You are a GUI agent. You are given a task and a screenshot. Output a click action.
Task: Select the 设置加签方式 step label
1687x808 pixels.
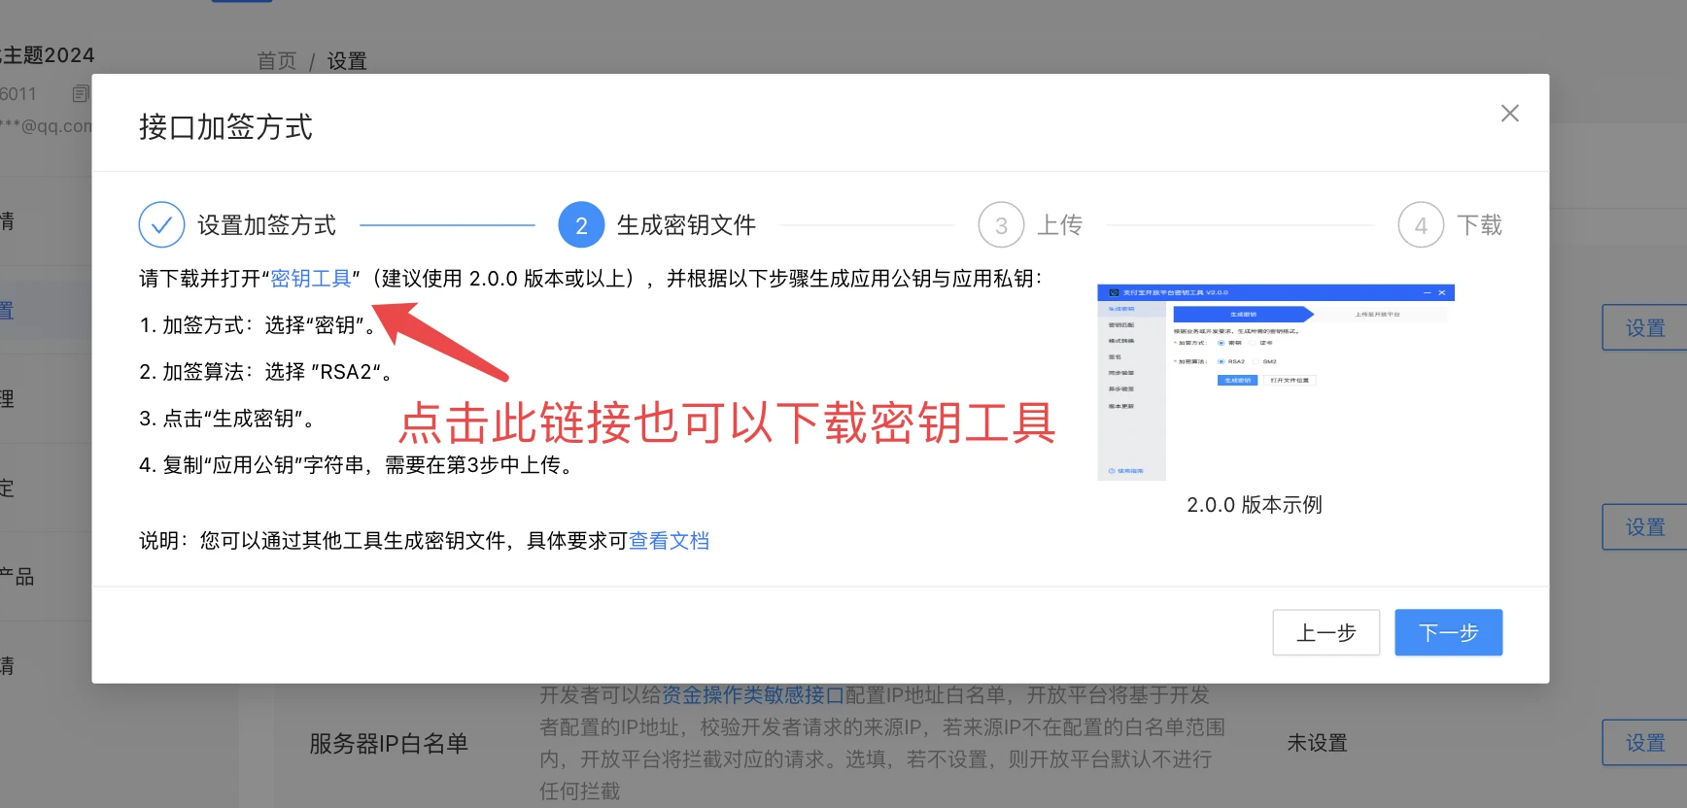coord(266,225)
